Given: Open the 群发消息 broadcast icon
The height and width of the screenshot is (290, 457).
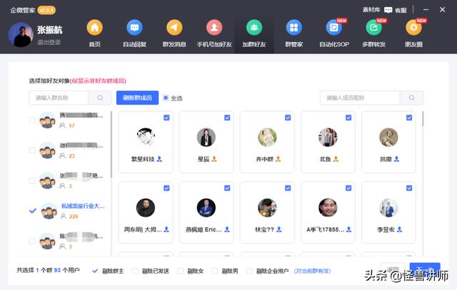Looking at the screenshot, I should pos(174,28).
